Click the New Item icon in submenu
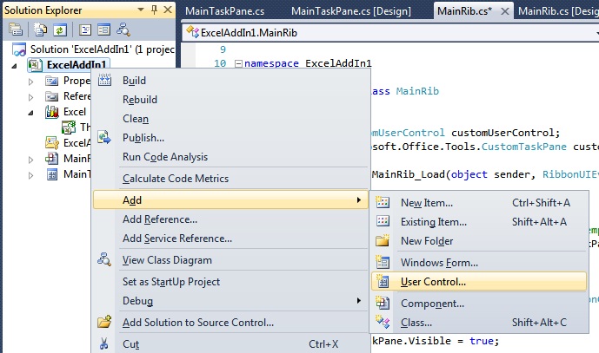Viewport: 599px width, 353px height. point(383,202)
